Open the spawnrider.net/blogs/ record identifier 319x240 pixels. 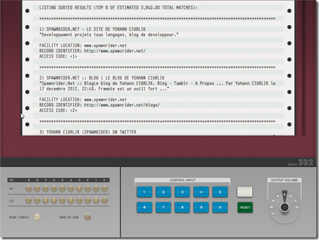(x=122, y=105)
